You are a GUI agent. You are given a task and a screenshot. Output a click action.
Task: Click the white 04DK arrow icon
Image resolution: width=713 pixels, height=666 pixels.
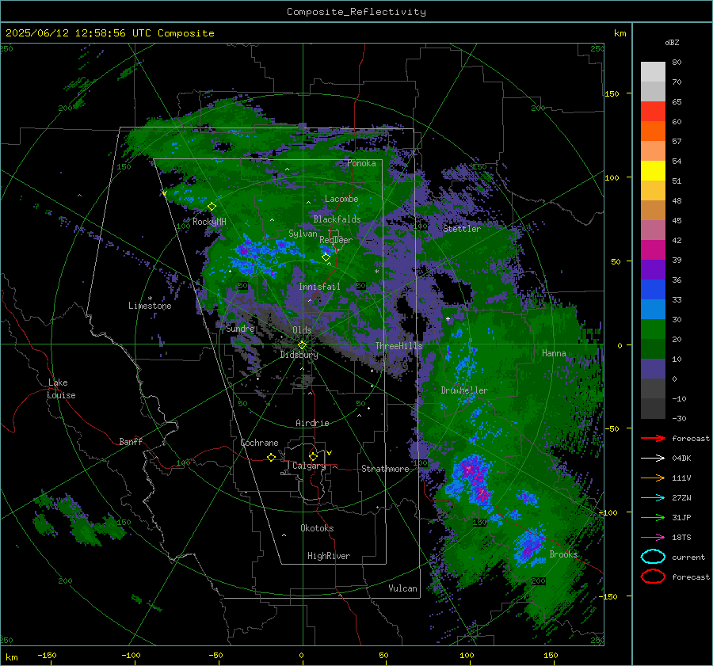(x=653, y=459)
